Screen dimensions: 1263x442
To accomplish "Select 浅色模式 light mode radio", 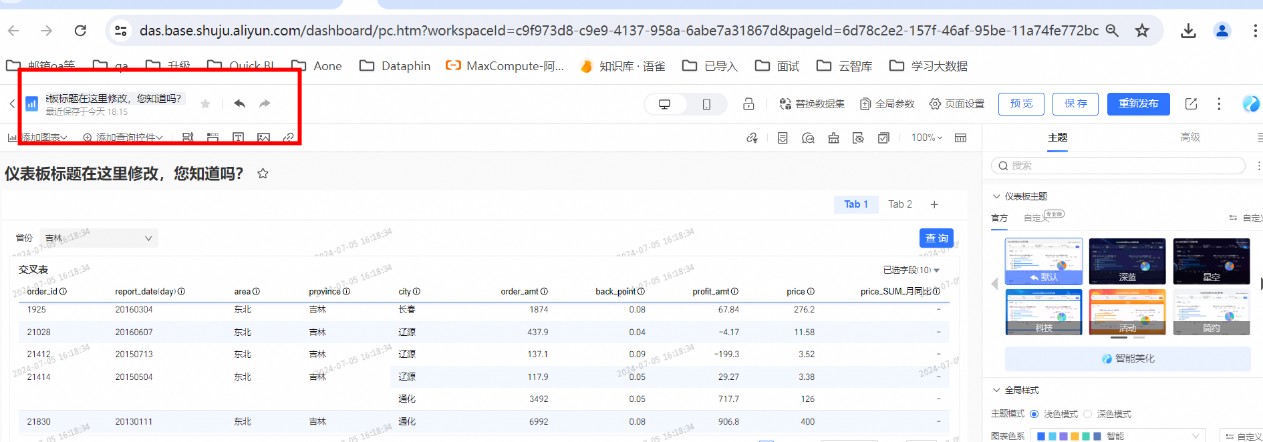I will (1034, 414).
